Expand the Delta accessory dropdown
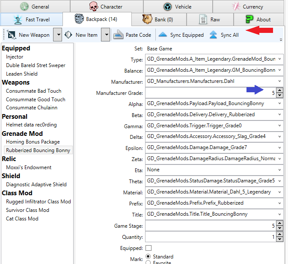The height and width of the screenshot is (264, 288). (x=279, y=136)
